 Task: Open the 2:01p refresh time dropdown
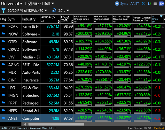click(x=64, y=11)
